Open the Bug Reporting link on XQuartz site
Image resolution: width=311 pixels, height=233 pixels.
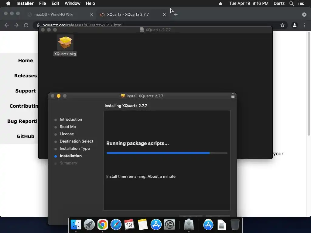click(23, 121)
